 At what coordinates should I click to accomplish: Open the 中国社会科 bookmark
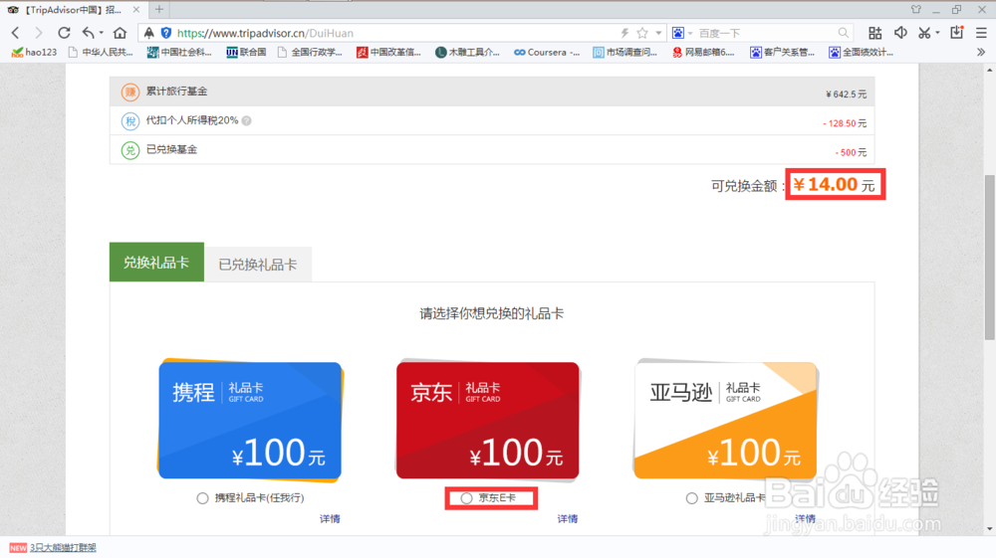point(179,52)
